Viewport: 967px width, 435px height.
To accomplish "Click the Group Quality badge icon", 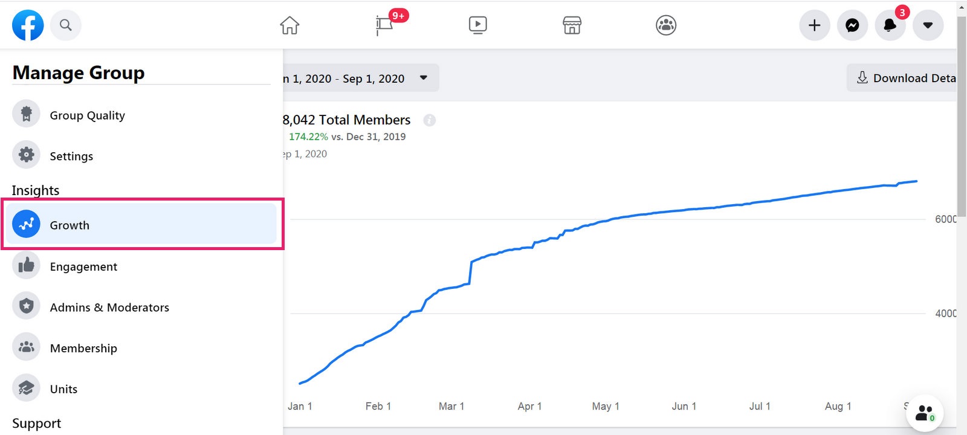I will tap(26, 114).
